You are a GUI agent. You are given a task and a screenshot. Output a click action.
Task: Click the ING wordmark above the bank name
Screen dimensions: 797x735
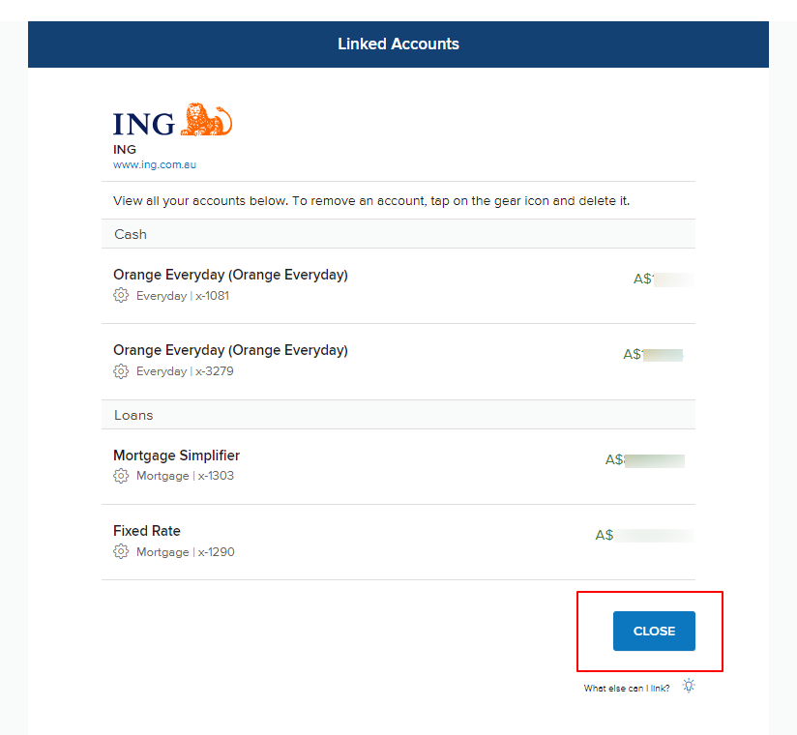click(x=141, y=122)
